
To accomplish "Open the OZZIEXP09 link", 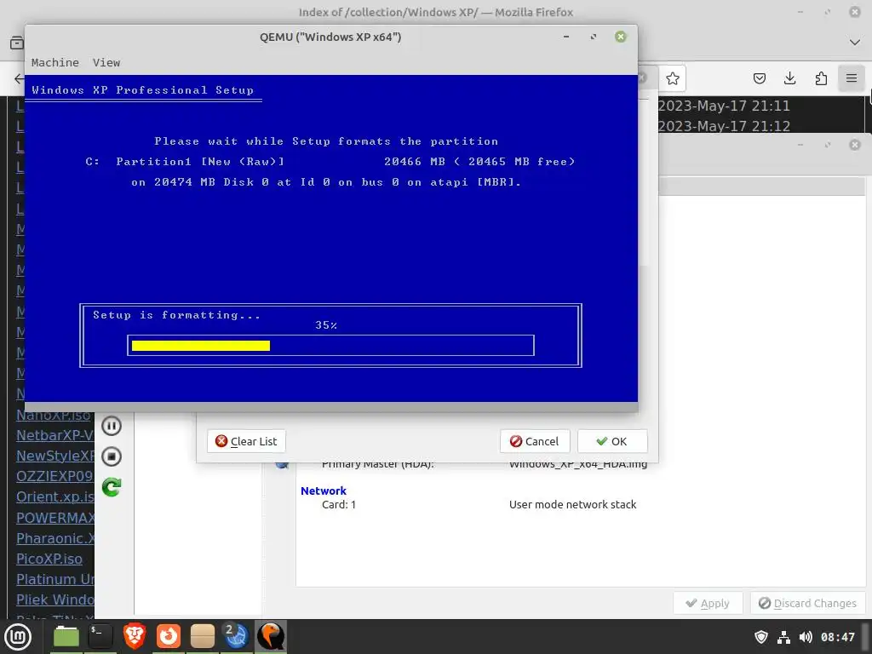I will tap(54, 476).
